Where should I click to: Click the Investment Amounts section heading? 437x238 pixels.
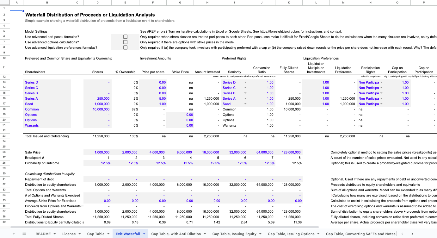pyautogui.click(x=156, y=58)
